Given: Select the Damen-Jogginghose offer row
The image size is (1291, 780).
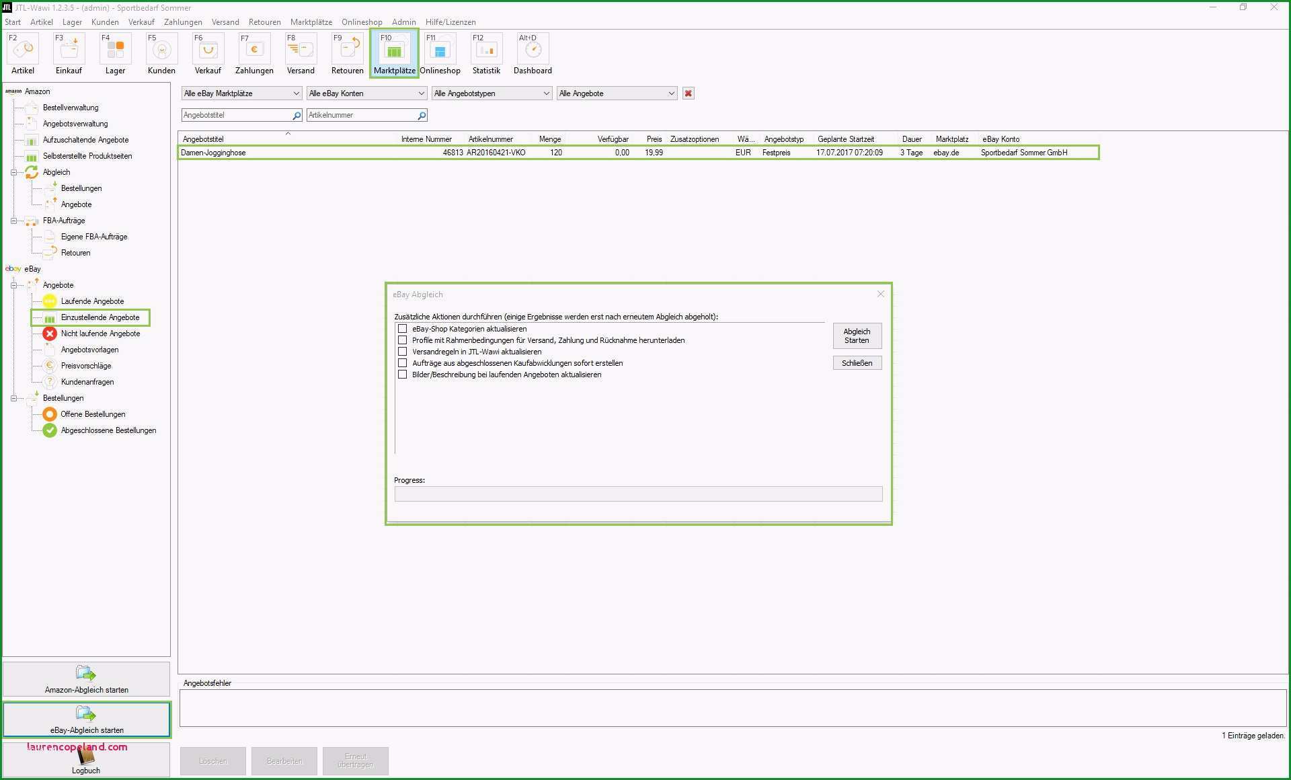Looking at the screenshot, I should (638, 153).
